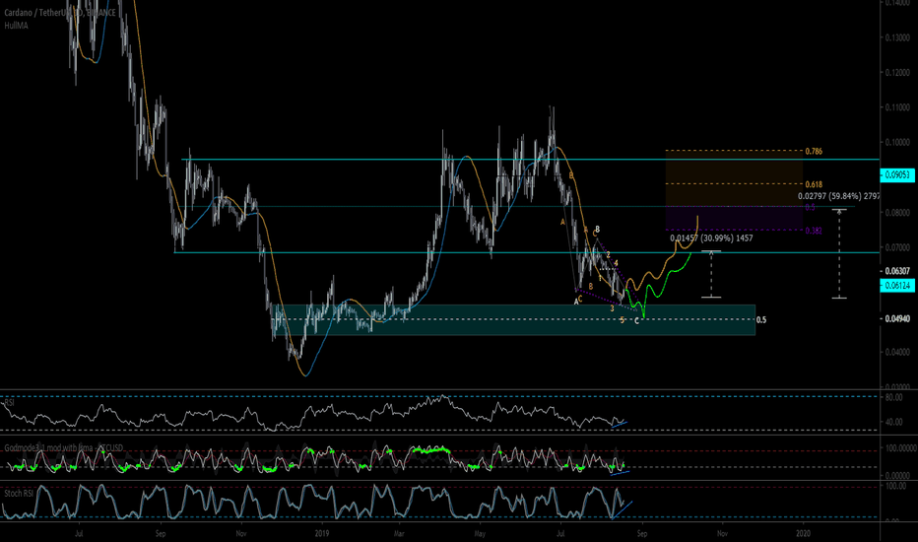Click 0.08000 on the price axis
Screen dimensions: 918x542
click(x=897, y=213)
